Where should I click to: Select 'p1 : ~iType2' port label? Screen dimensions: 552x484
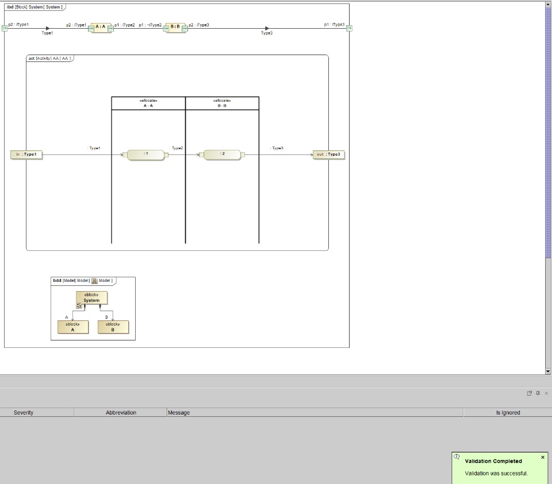click(150, 25)
